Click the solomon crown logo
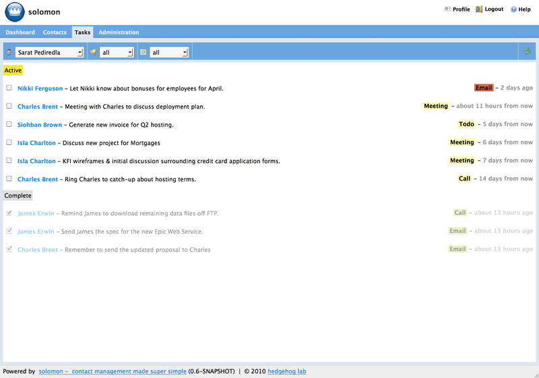Viewport: 539px width, 378px height. click(14, 12)
